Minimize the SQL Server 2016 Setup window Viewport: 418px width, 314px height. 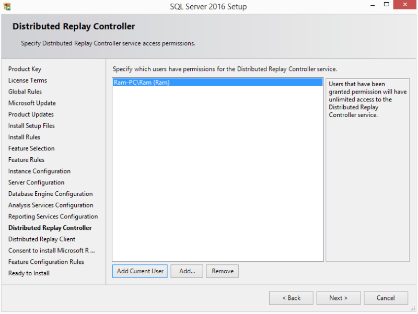(x=373, y=5)
